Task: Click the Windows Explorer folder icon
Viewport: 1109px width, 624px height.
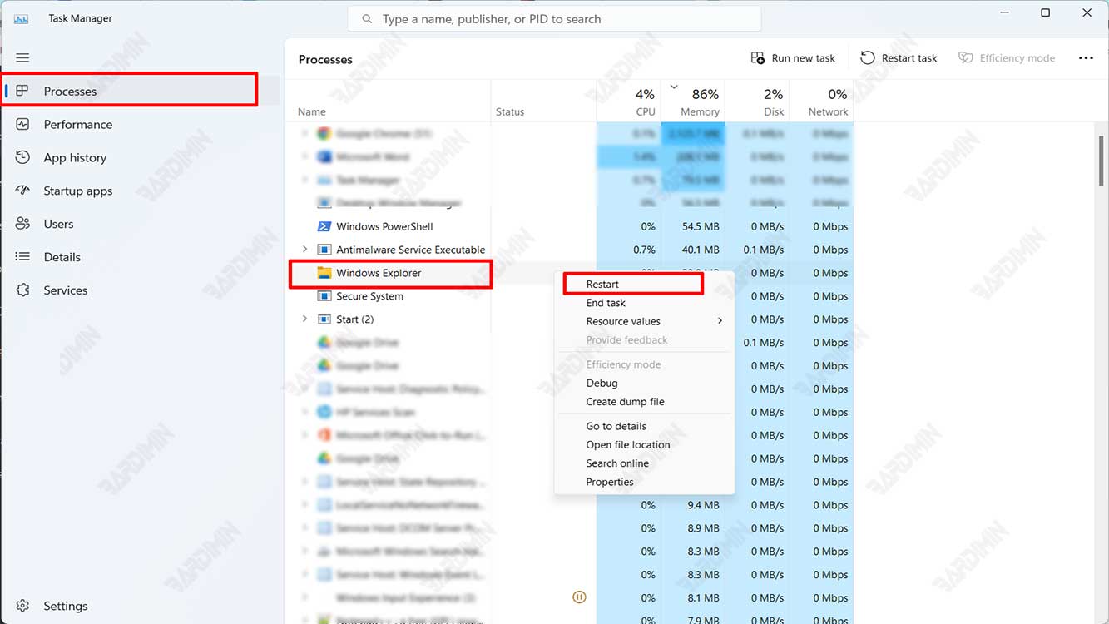Action: click(x=324, y=273)
